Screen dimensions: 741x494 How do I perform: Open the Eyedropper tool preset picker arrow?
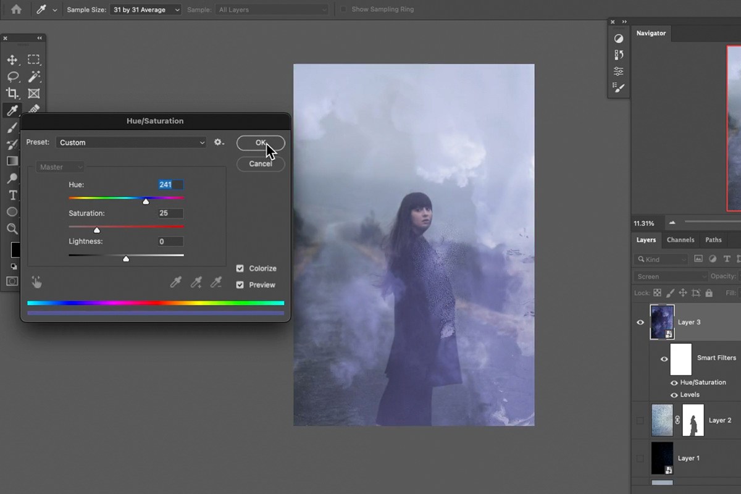pos(55,10)
